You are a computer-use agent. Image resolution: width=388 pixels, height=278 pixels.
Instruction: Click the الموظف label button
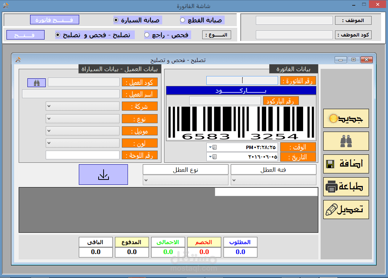tap(353, 21)
